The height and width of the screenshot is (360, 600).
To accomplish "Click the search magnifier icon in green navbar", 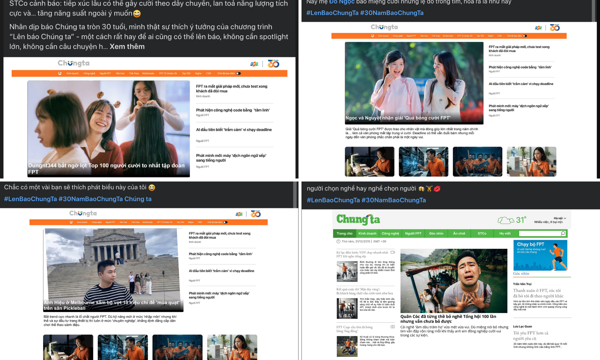I will (563, 233).
